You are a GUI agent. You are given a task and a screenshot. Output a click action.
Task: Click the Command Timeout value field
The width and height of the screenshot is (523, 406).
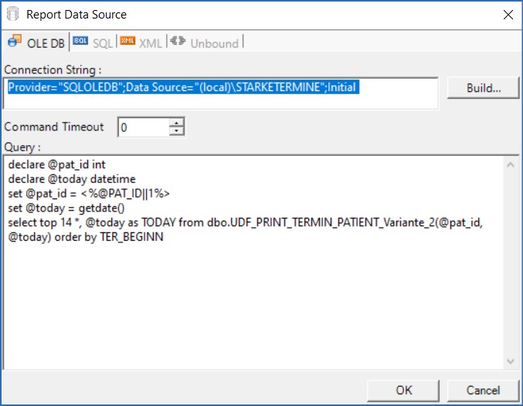(144, 127)
